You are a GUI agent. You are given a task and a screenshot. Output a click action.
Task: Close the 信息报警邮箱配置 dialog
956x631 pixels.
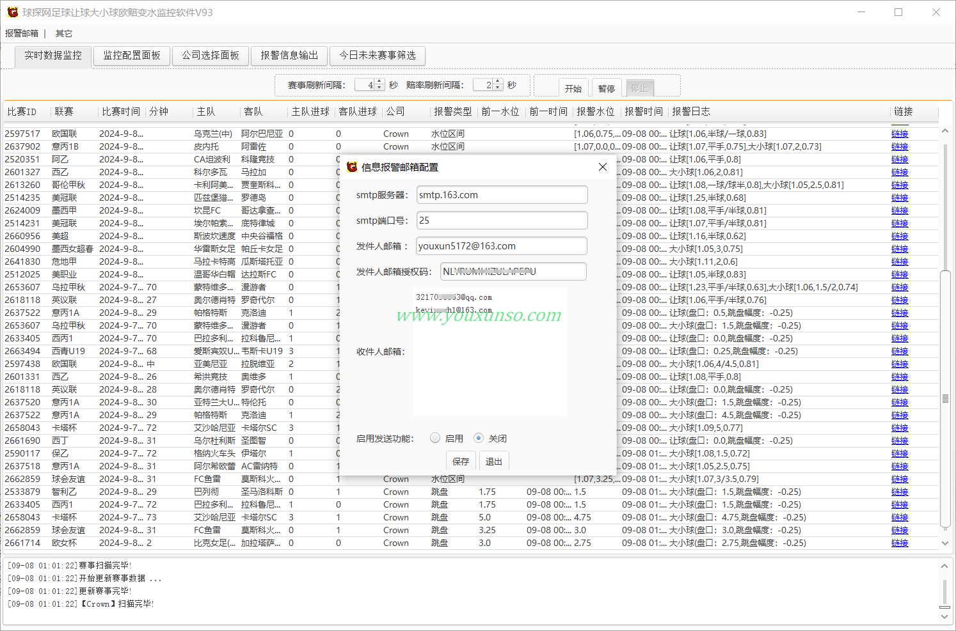(x=602, y=167)
